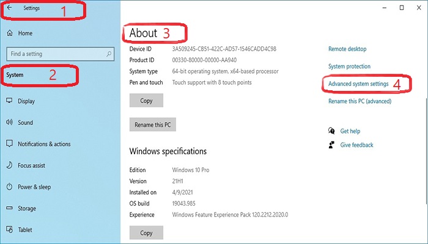Open the Remote desktop link
The width and height of the screenshot is (428, 244).
(x=347, y=49)
